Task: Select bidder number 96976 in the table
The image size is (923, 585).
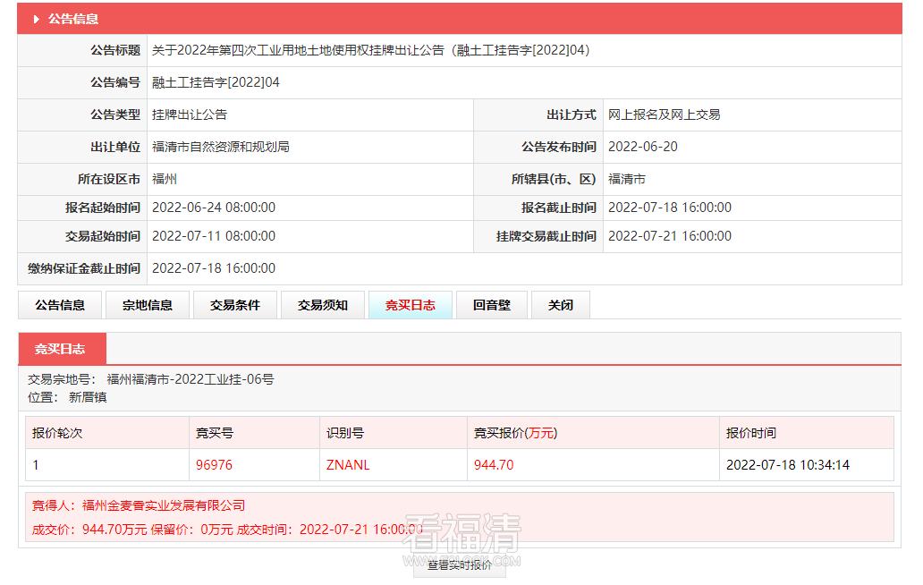Action: [x=214, y=465]
